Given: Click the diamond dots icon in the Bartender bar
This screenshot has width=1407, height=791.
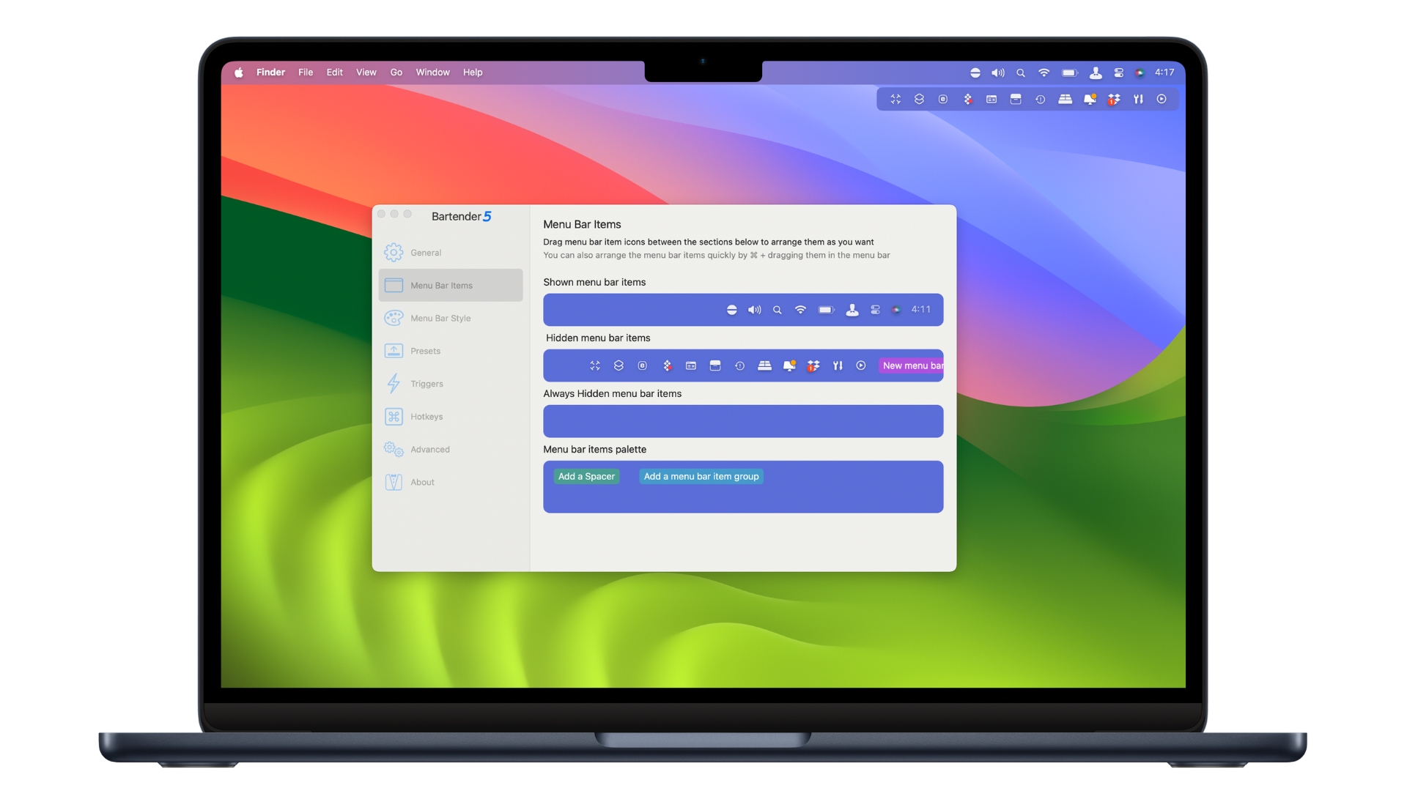Looking at the screenshot, I should (x=968, y=99).
